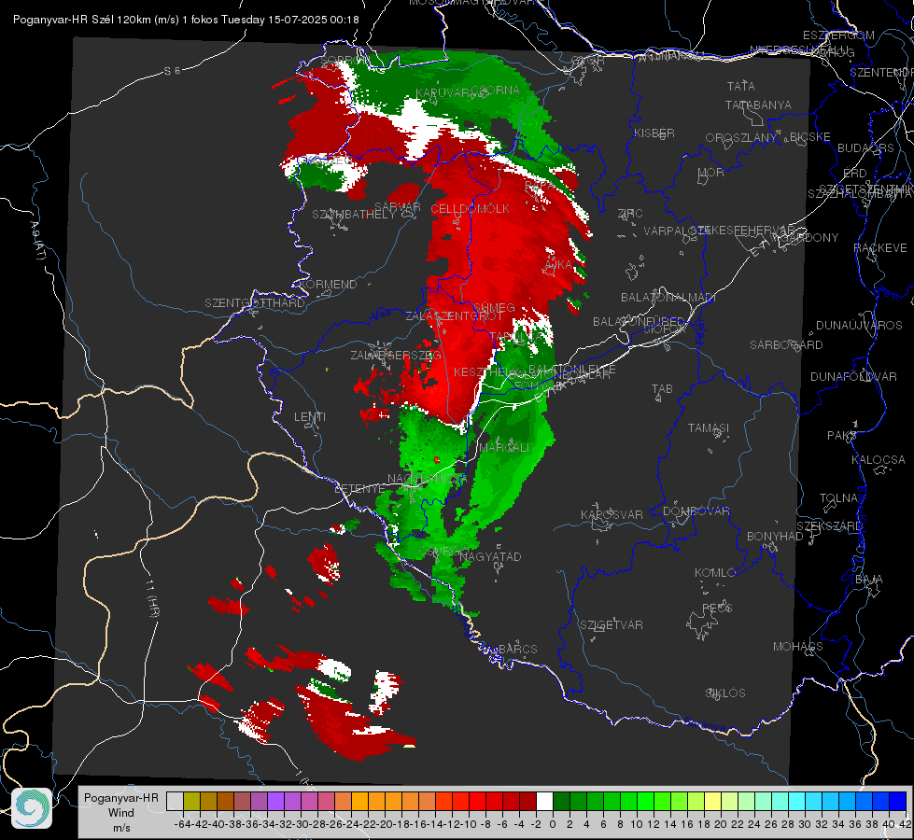Click the LETENYE city label
914x840 pixels.
[359, 488]
